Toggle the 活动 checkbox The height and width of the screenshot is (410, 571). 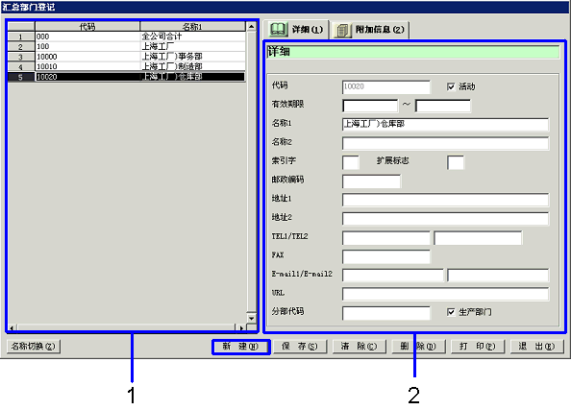click(451, 86)
